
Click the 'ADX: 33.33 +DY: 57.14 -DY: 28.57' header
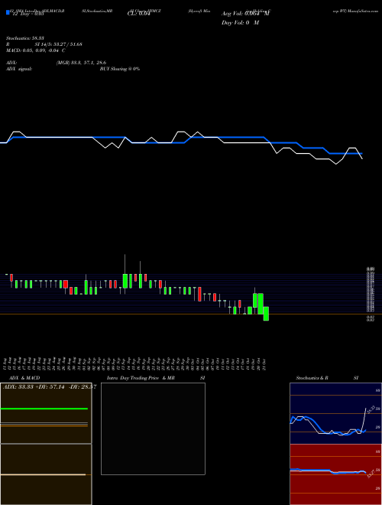tap(50, 386)
